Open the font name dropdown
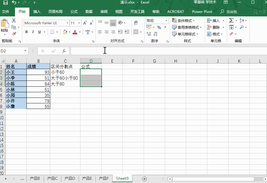The width and height of the screenshot is (267, 183). 68,23
